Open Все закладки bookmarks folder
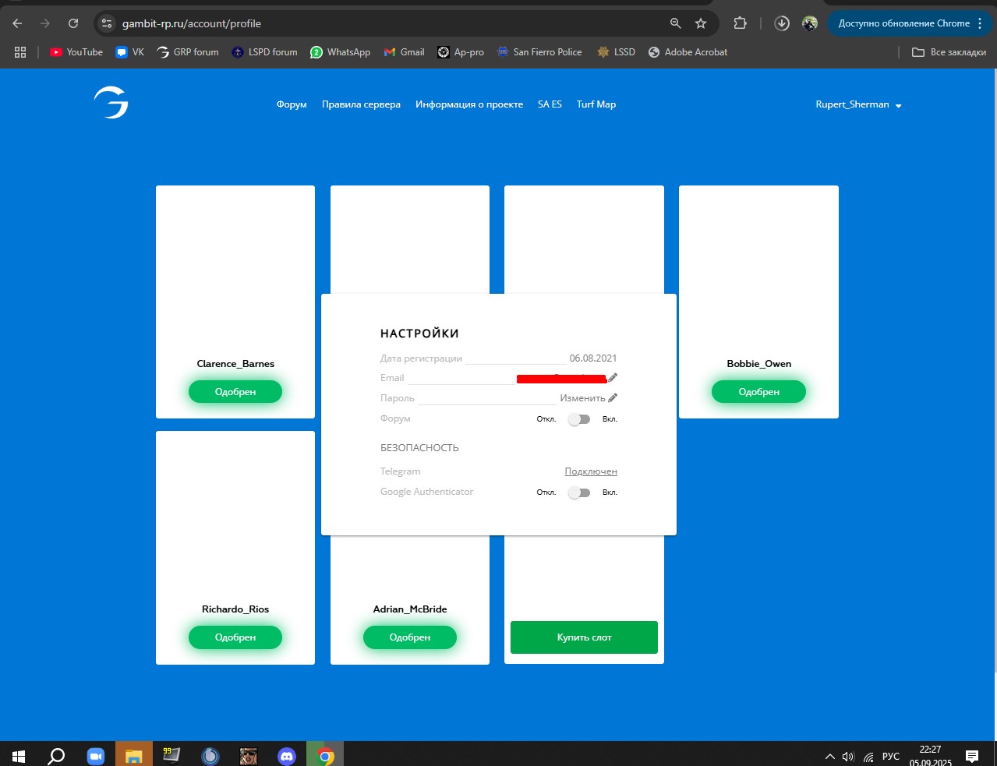Screen dimensions: 997x766 [x=949, y=52]
